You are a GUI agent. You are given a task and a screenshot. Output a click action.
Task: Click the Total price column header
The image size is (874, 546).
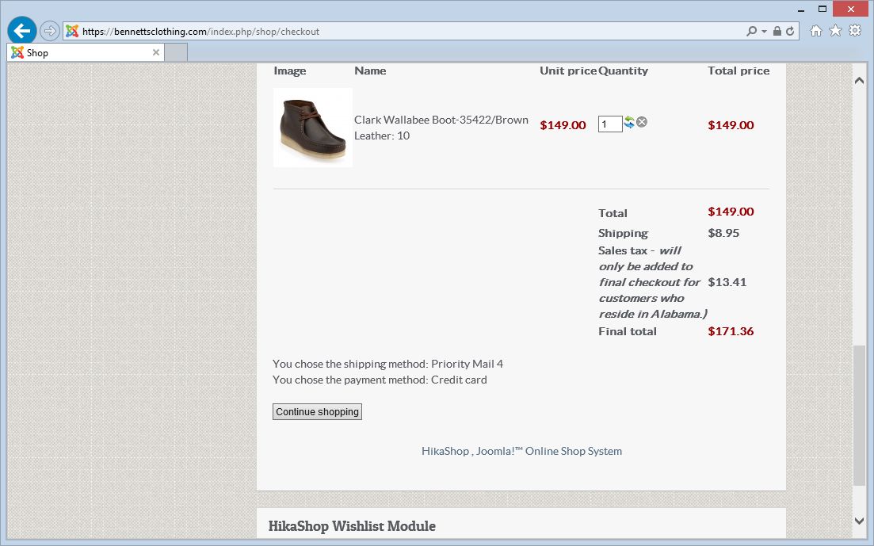(739, 71)
